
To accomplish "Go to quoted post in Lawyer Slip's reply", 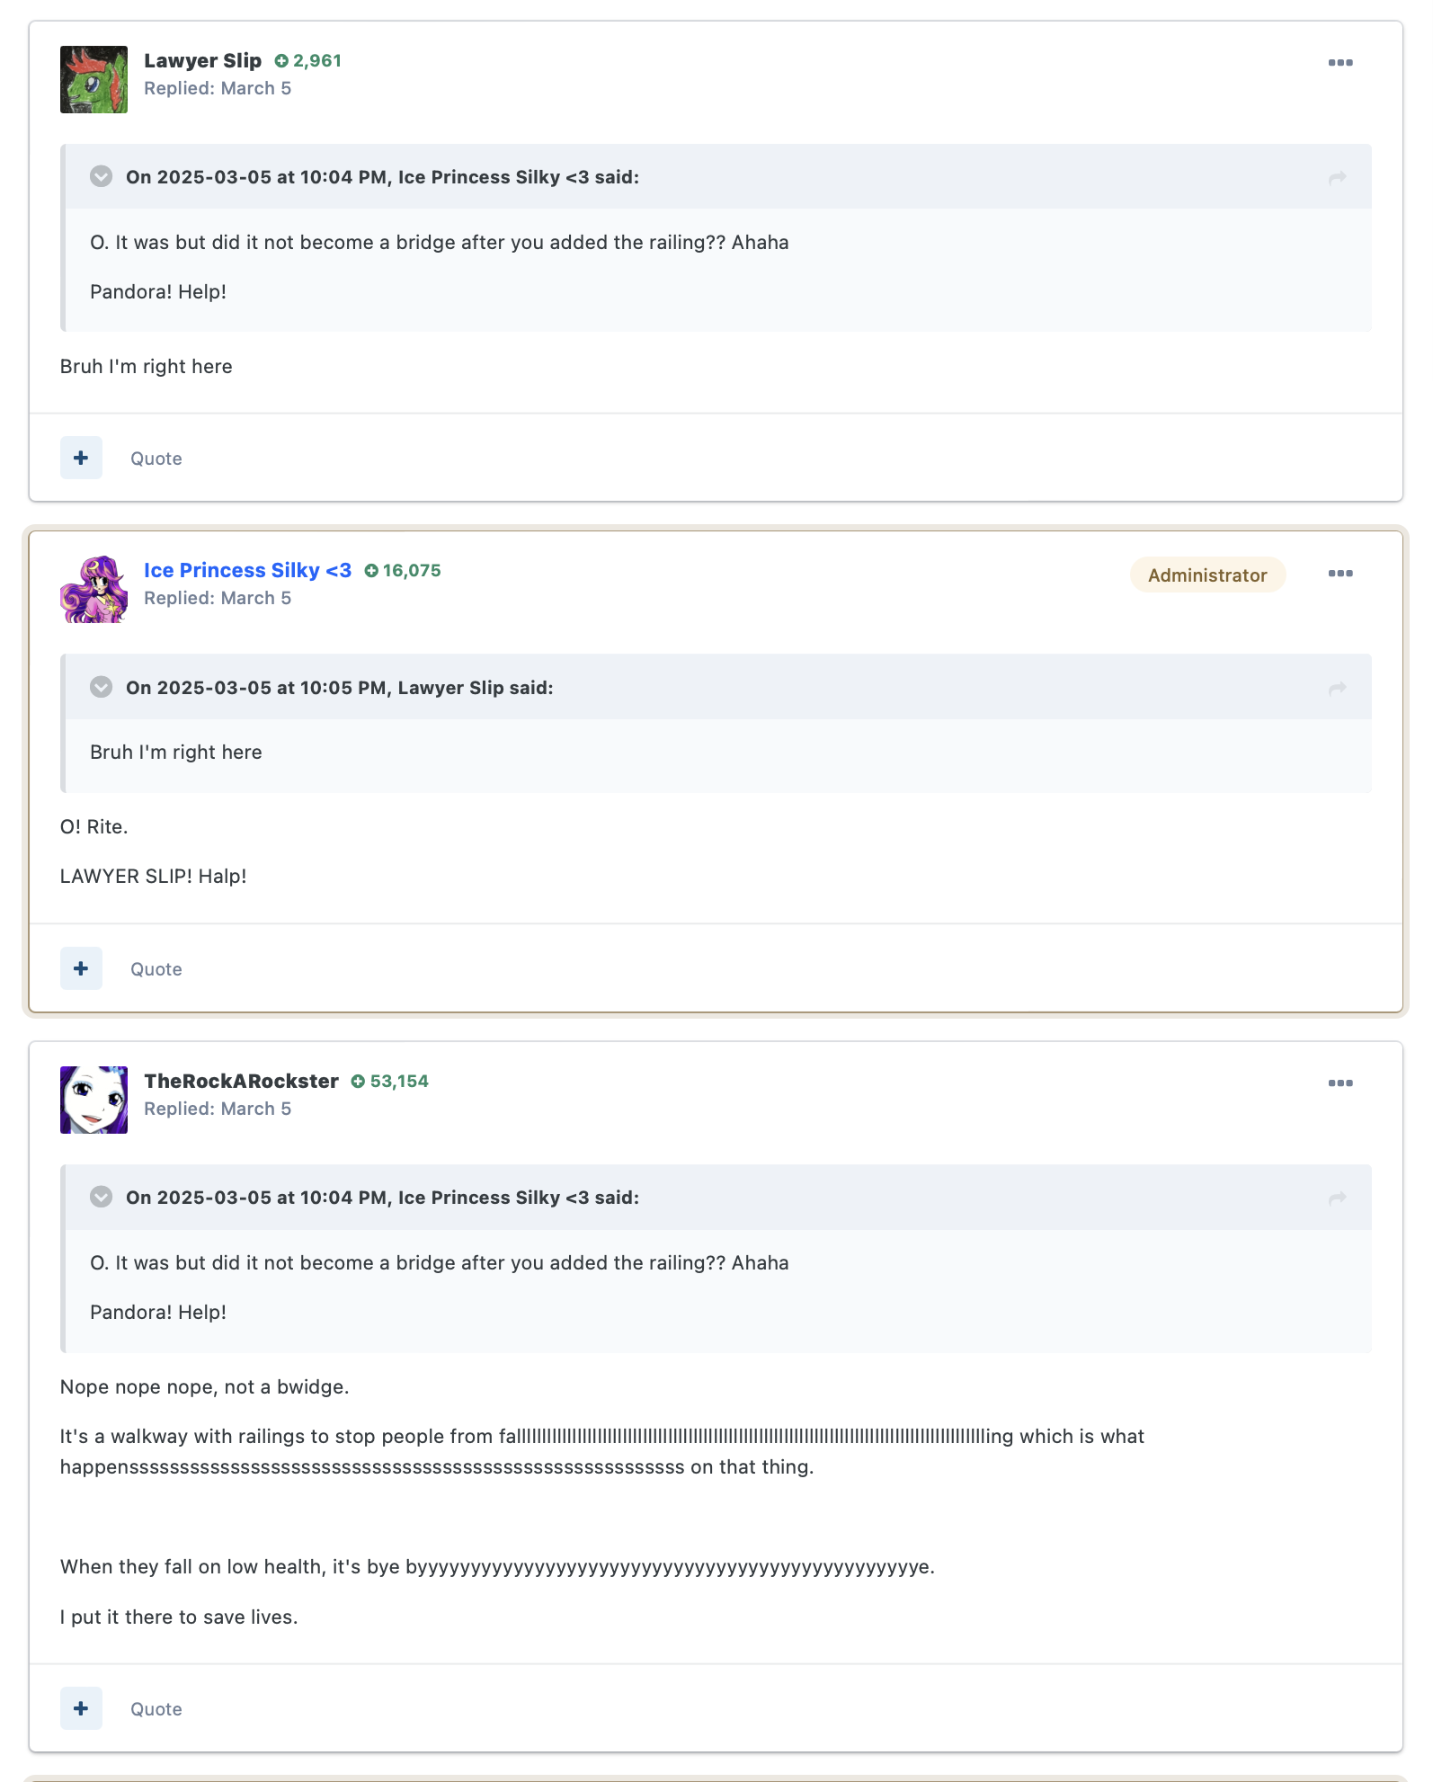I will click(1338, 178).
